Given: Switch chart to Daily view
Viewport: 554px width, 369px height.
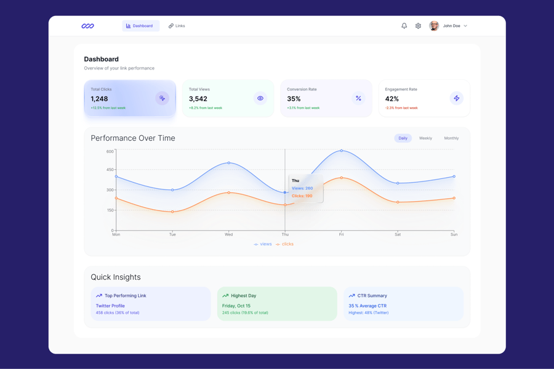Looking at the screenshot, I should click(403, 138).
